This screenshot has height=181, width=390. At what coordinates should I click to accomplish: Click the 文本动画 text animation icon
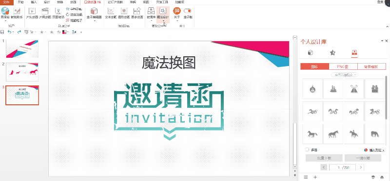pos(111,11)
